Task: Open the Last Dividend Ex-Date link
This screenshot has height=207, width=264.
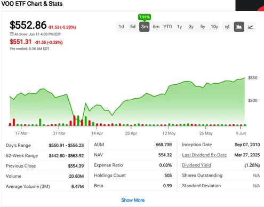Action: point(204,155)
